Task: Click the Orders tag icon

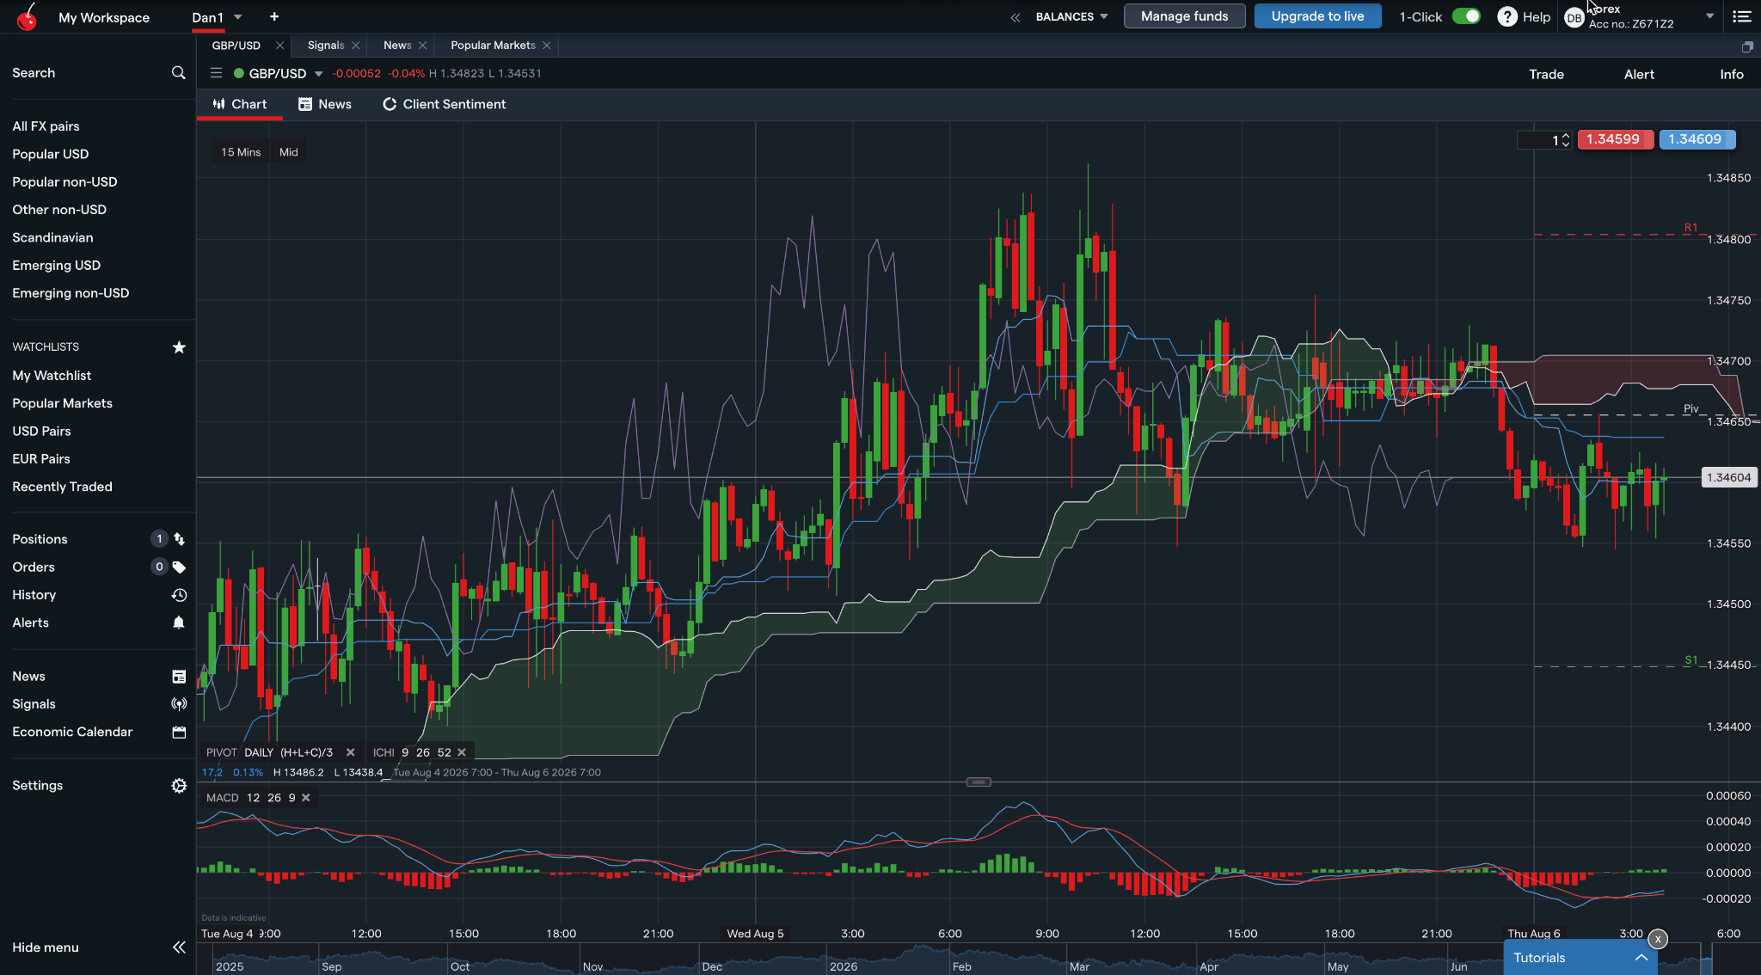Action: pyautogui.click(x=179, y=567)
